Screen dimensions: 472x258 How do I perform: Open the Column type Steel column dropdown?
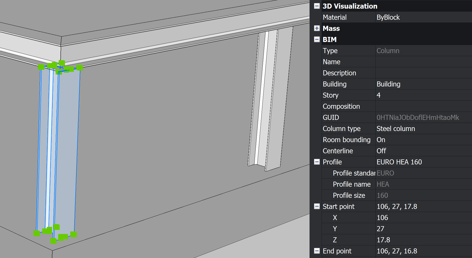(423, 128)
